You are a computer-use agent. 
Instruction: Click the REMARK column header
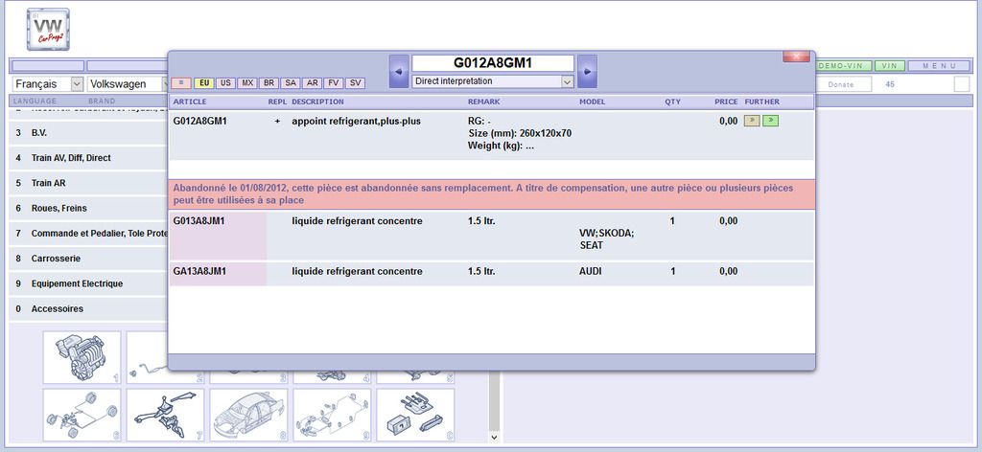point(484,102)
